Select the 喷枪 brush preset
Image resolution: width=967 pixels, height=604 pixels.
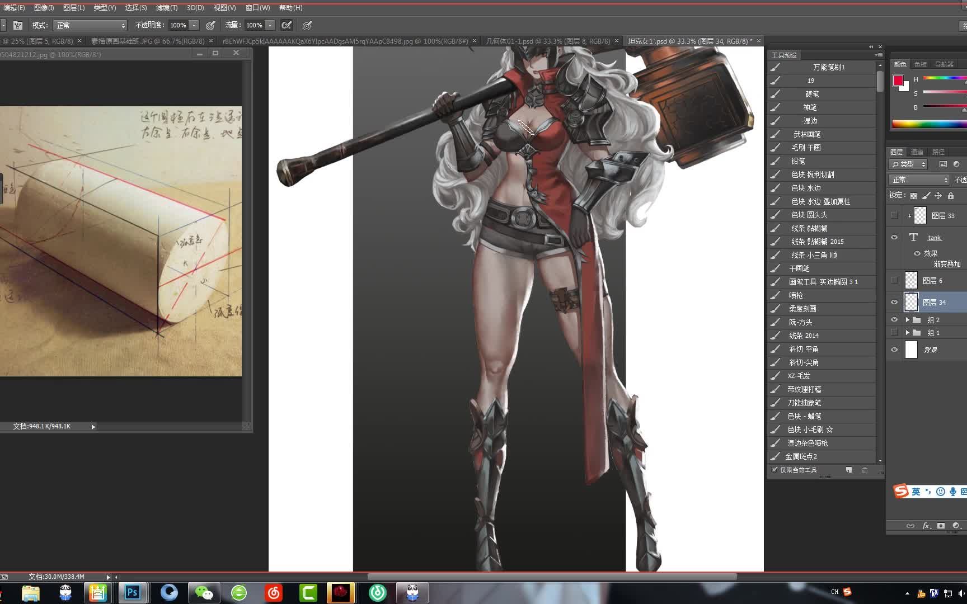tap(822, 295)
